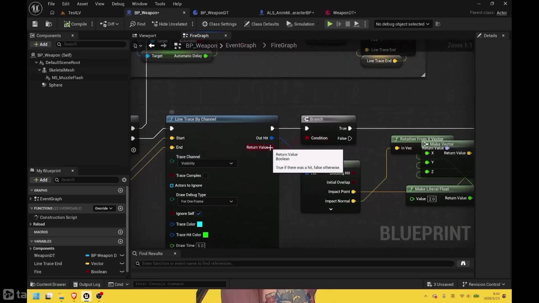Open the Asset menu
This screenshot has width=539, height=303.
(x=82, y=4)
